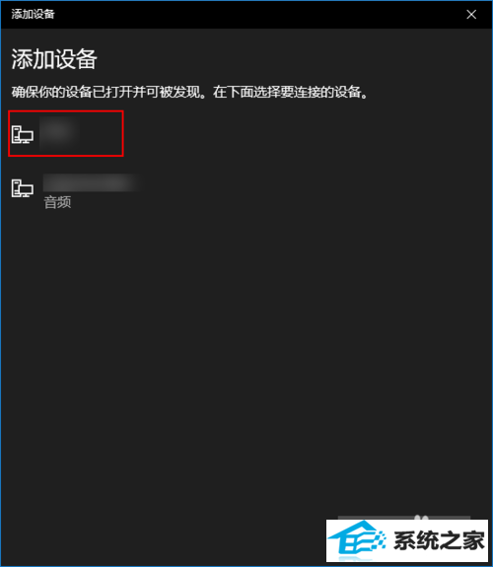Screen dimensions: 493x567
Task: Click the 添加设备 title bar text
Action: [x=33, y=14]
